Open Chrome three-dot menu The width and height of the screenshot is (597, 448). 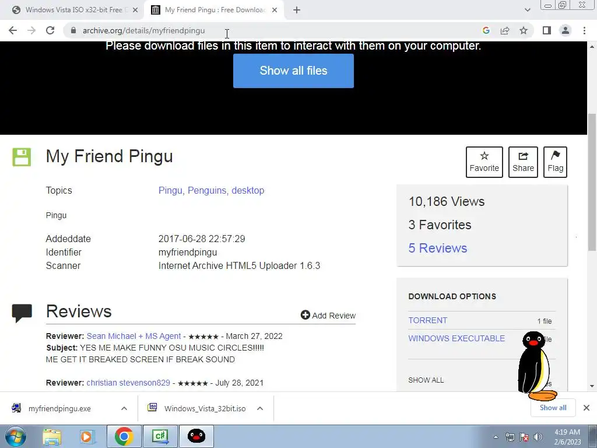tap(584, 30)
